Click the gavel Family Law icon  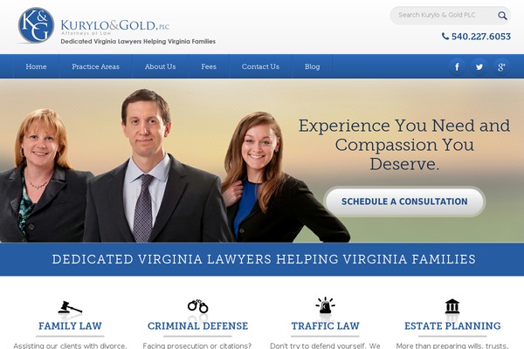pyautogui.click(x=70, y=307)
